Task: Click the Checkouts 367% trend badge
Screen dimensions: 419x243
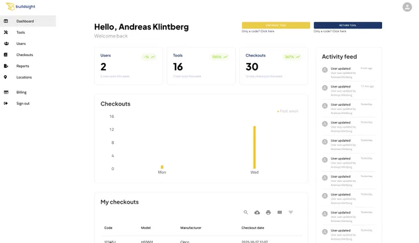Action: click(292, 57)
